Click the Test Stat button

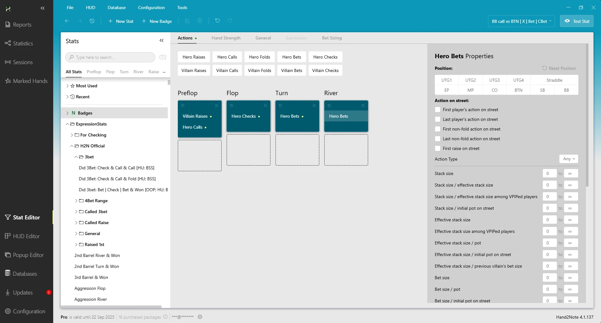577,21
